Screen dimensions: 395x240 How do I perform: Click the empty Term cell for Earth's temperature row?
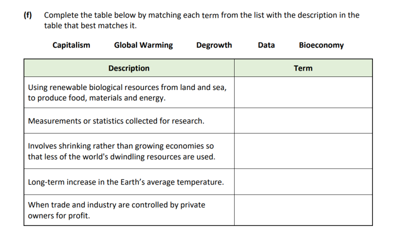pos(303,182)
